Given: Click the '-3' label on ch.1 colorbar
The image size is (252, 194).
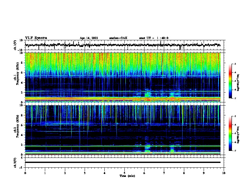Looking at the screenshot, I should click(234, 64).
